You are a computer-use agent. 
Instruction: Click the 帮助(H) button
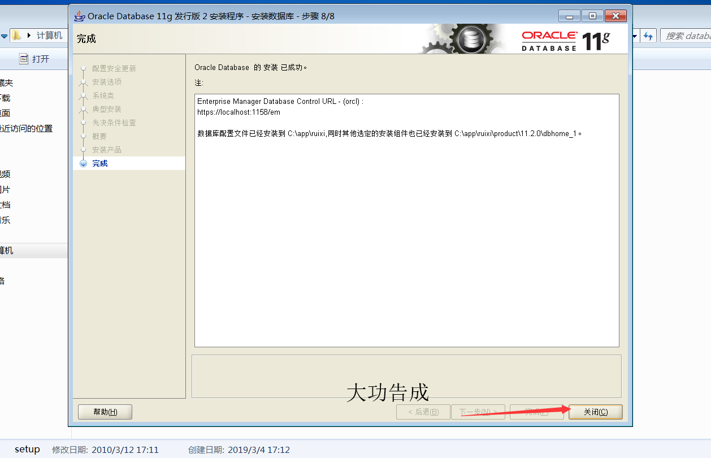pos(105,412)
